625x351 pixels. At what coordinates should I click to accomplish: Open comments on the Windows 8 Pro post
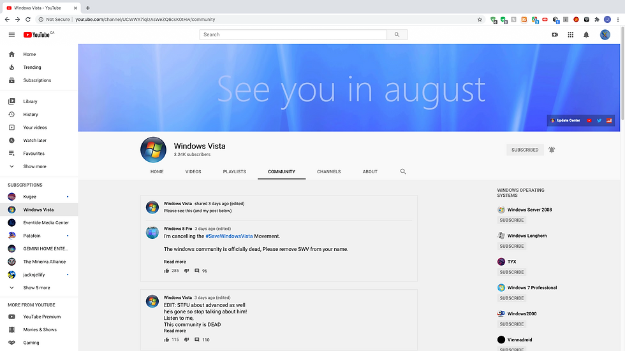pos(197,271)
